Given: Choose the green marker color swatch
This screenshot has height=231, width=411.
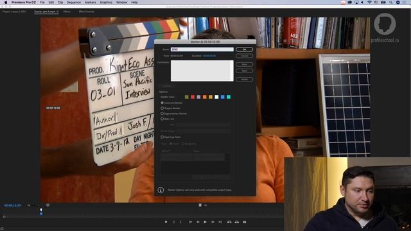Looking at the screenshot, I should pyautogui.click(x=187, y=97).
